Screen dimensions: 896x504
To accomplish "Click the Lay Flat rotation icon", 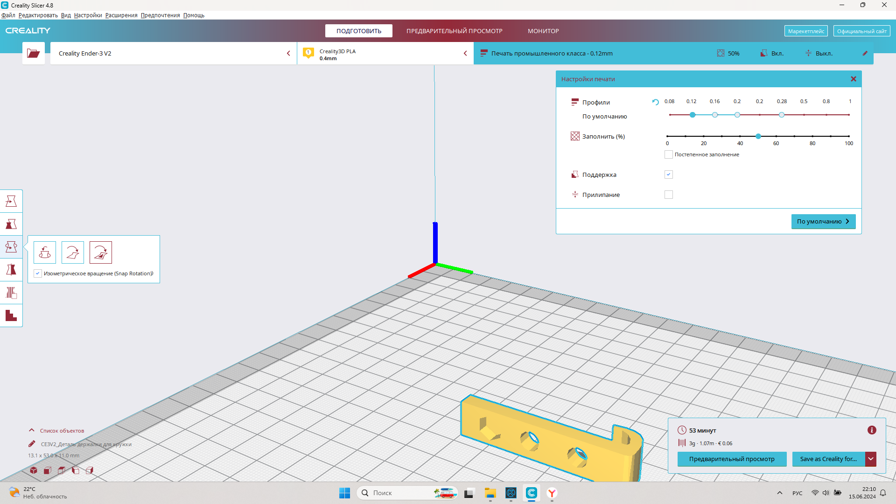I will 73,252.
